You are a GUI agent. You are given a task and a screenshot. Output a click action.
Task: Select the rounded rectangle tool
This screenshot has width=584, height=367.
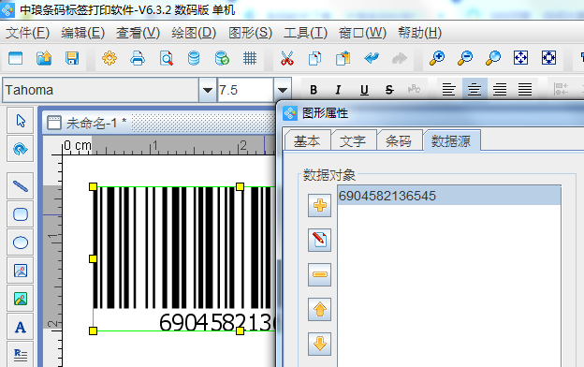click(x=21, y=214)
